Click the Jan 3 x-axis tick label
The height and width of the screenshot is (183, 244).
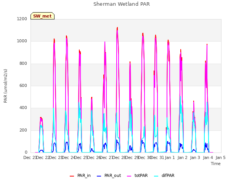[x=195, y=157]
